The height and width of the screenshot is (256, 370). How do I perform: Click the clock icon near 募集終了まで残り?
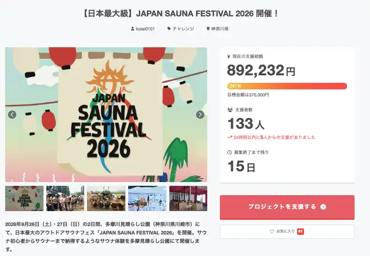[230, 152]
